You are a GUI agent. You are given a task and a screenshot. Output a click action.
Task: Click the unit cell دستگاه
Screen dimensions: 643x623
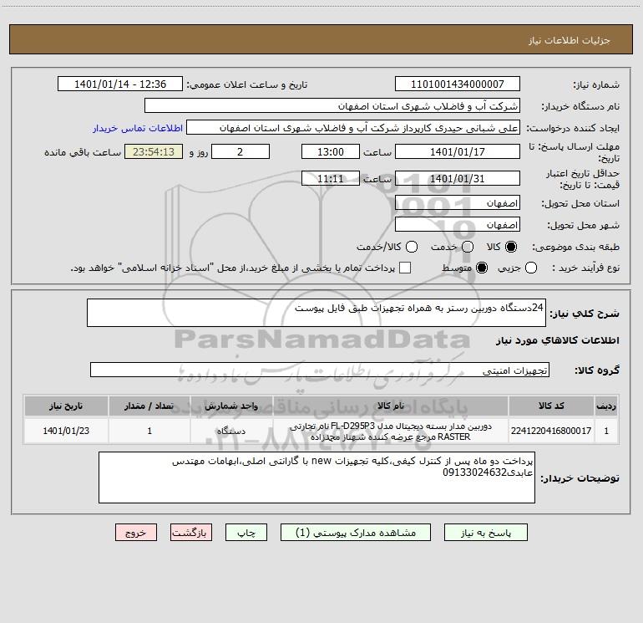pos(231,431)
